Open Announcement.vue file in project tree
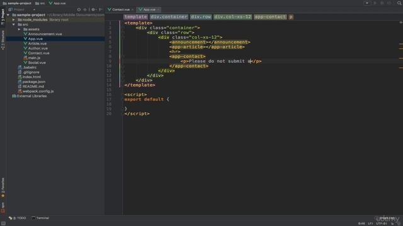Viewport: 403px width, 226px height. (45, 34)
